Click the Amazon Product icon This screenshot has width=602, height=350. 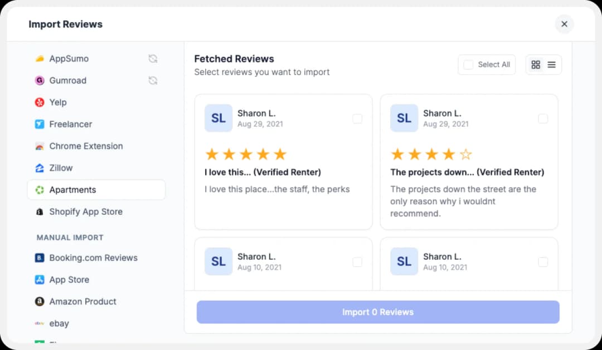(39, 301)
